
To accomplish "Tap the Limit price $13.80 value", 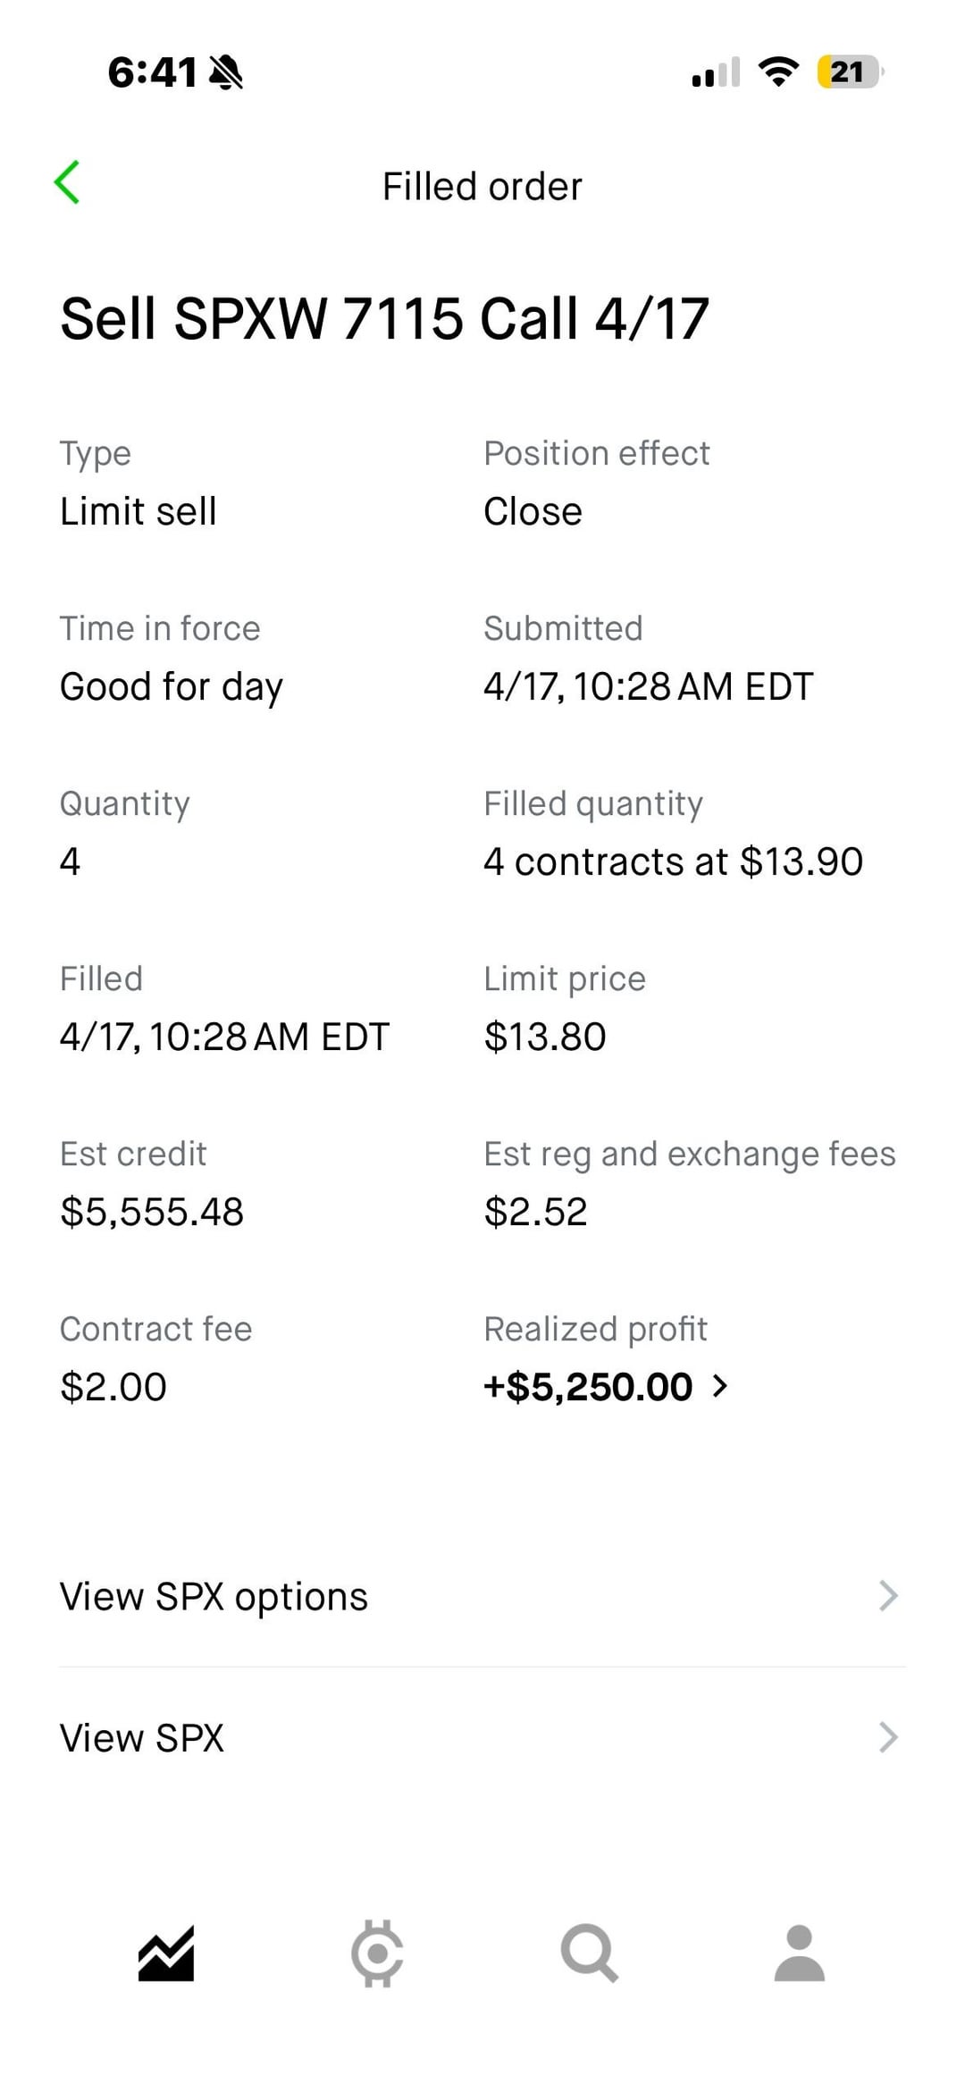I will pyautogui.click(x=545, y=1037).
